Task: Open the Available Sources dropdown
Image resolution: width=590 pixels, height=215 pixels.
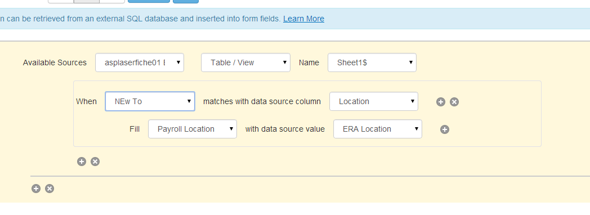Action: (x=140, y=62)
